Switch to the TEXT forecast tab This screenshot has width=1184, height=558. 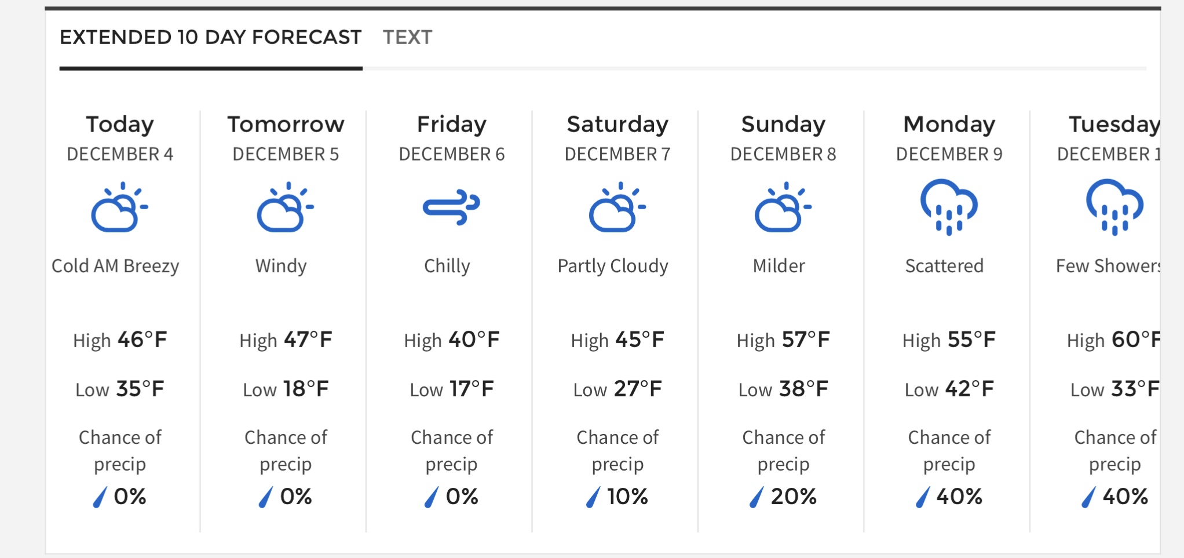(x=407, y=38)
